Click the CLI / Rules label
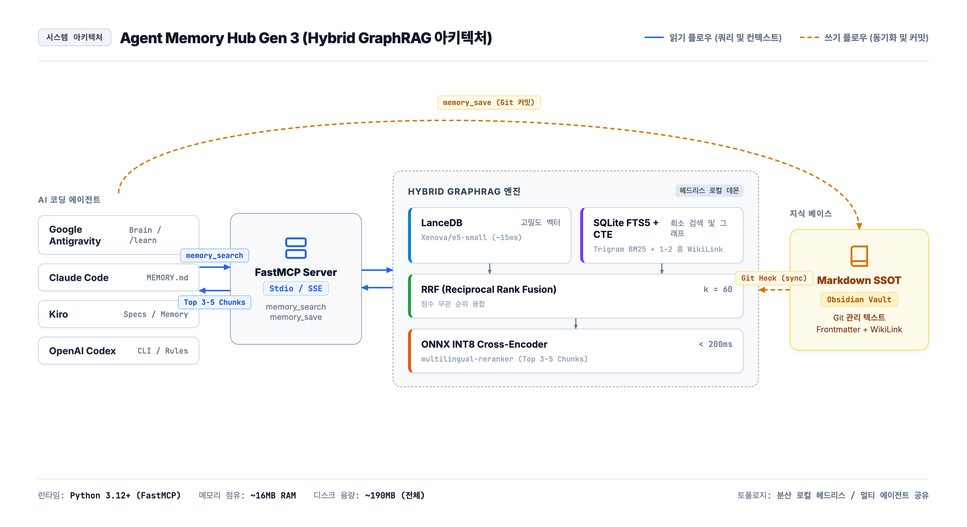 tap(163, 351)
